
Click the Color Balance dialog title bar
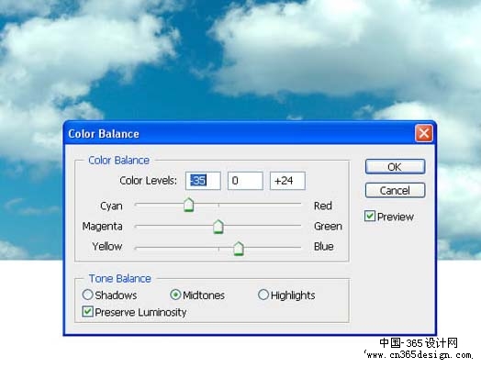point(240,133)
